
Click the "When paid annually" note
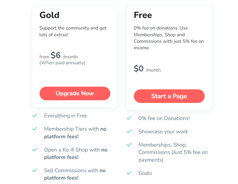[x=62, y=63]
